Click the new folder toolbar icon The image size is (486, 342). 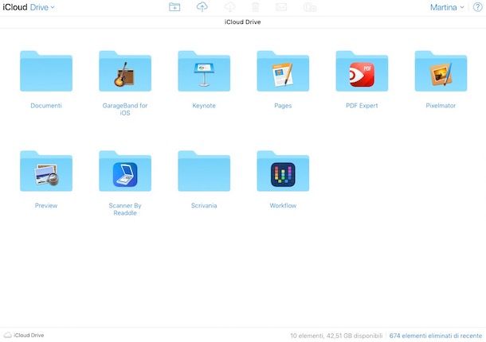(x=174, y=7)
